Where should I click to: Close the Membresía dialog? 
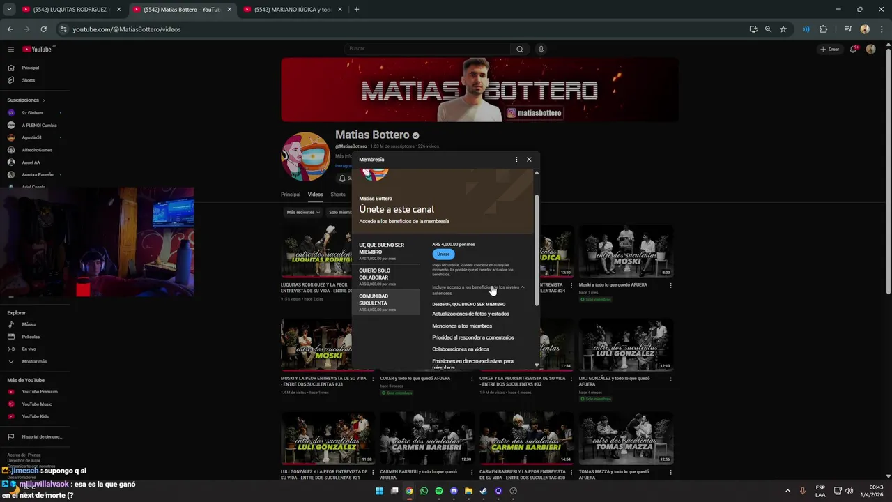[x=529, y=160]
